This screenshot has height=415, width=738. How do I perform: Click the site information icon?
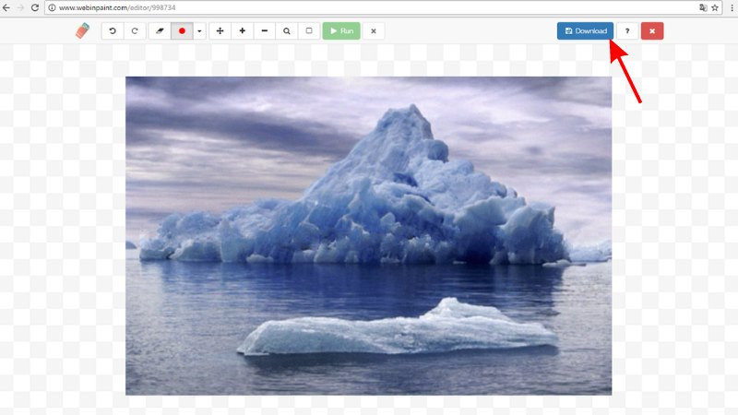coord(52,7)
